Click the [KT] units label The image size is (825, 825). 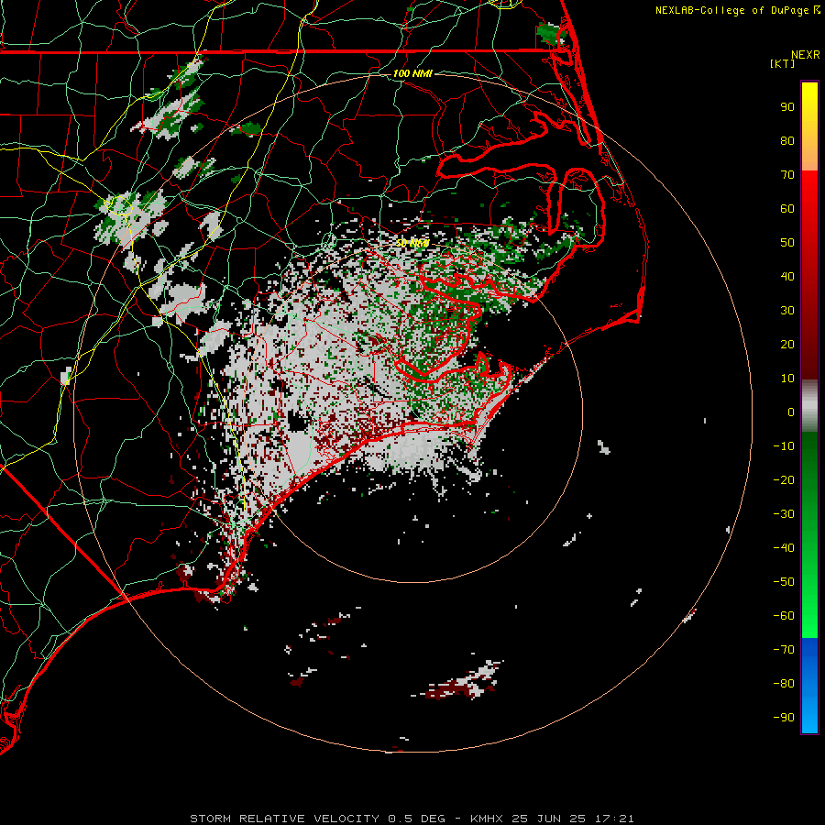coord(783,63)
